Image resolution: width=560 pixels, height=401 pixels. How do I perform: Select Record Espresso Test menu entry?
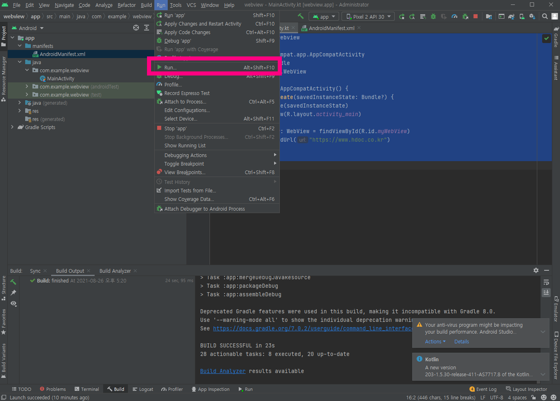click(x=217, y=93)
